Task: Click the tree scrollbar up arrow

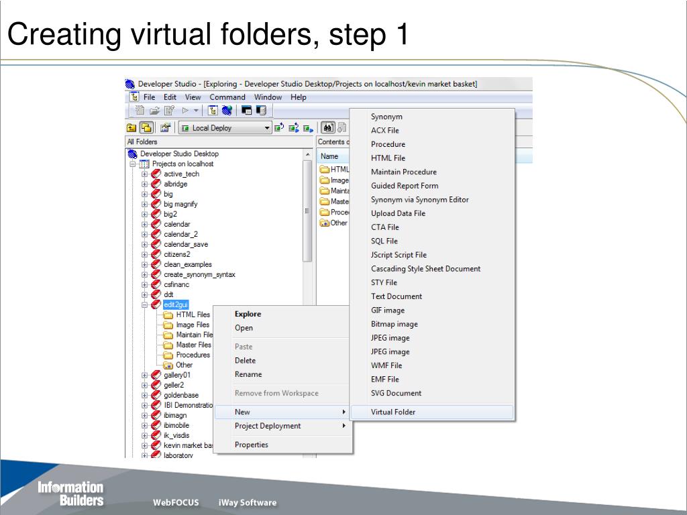Action: click(307, 155)
